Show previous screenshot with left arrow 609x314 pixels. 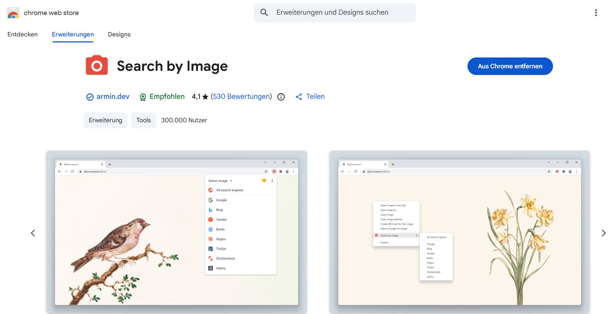(33, 233)
